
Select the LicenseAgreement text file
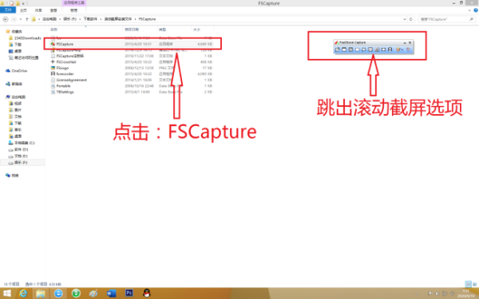(132, 80)
